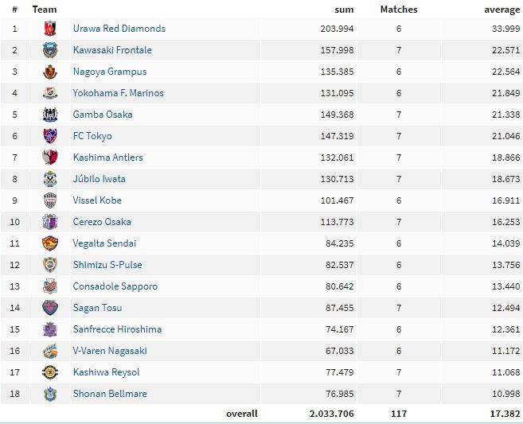Open the V-Varen Nagasaki team link
The width and height of the screenshot is (523, 424).
pyautogui.click(x=110, y=351)
